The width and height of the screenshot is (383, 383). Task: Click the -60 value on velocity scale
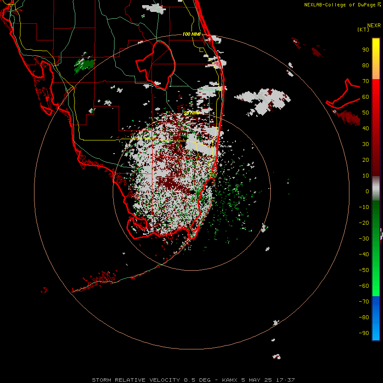point(364,286)
